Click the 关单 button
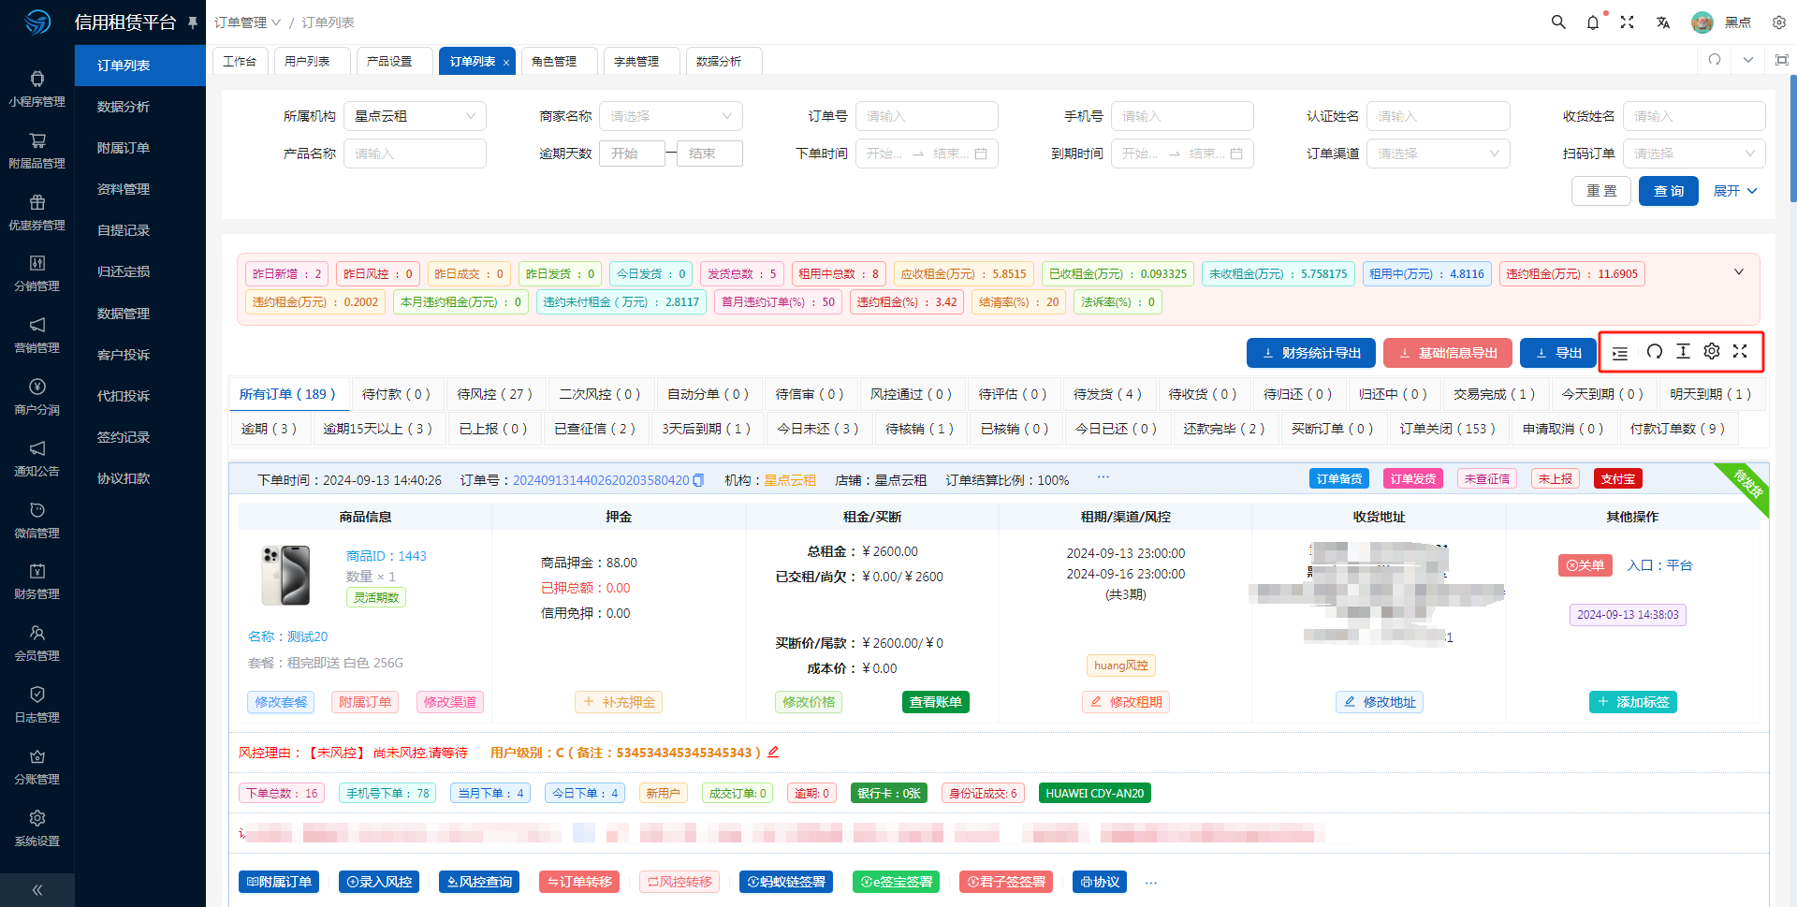 coord(1585,565)
